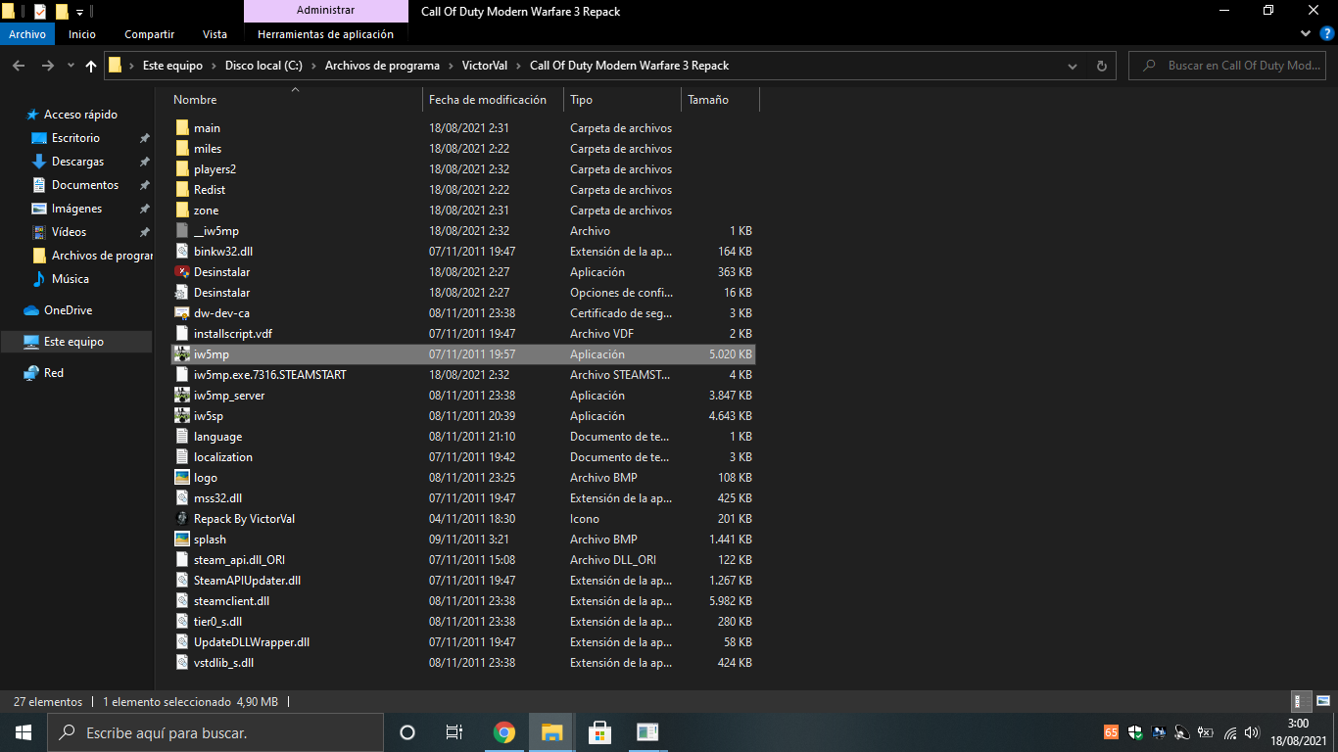Open the quick access toolbar customize dropdown
Viewport: 1338px width, 752px height.
click(79, 12)
